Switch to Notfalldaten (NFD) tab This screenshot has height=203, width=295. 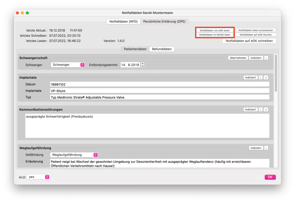tap(123, 22)
